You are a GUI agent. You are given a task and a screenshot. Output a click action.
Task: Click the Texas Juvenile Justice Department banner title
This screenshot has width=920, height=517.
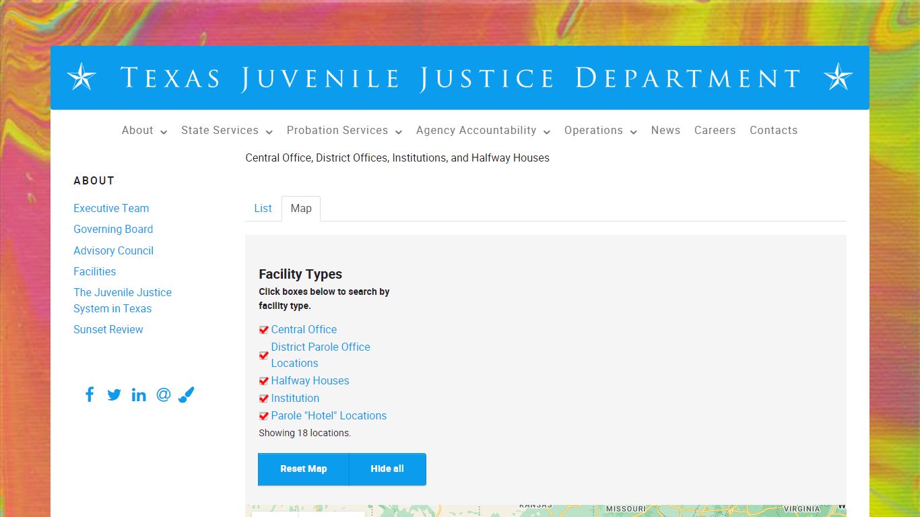(x=460, y=78)
